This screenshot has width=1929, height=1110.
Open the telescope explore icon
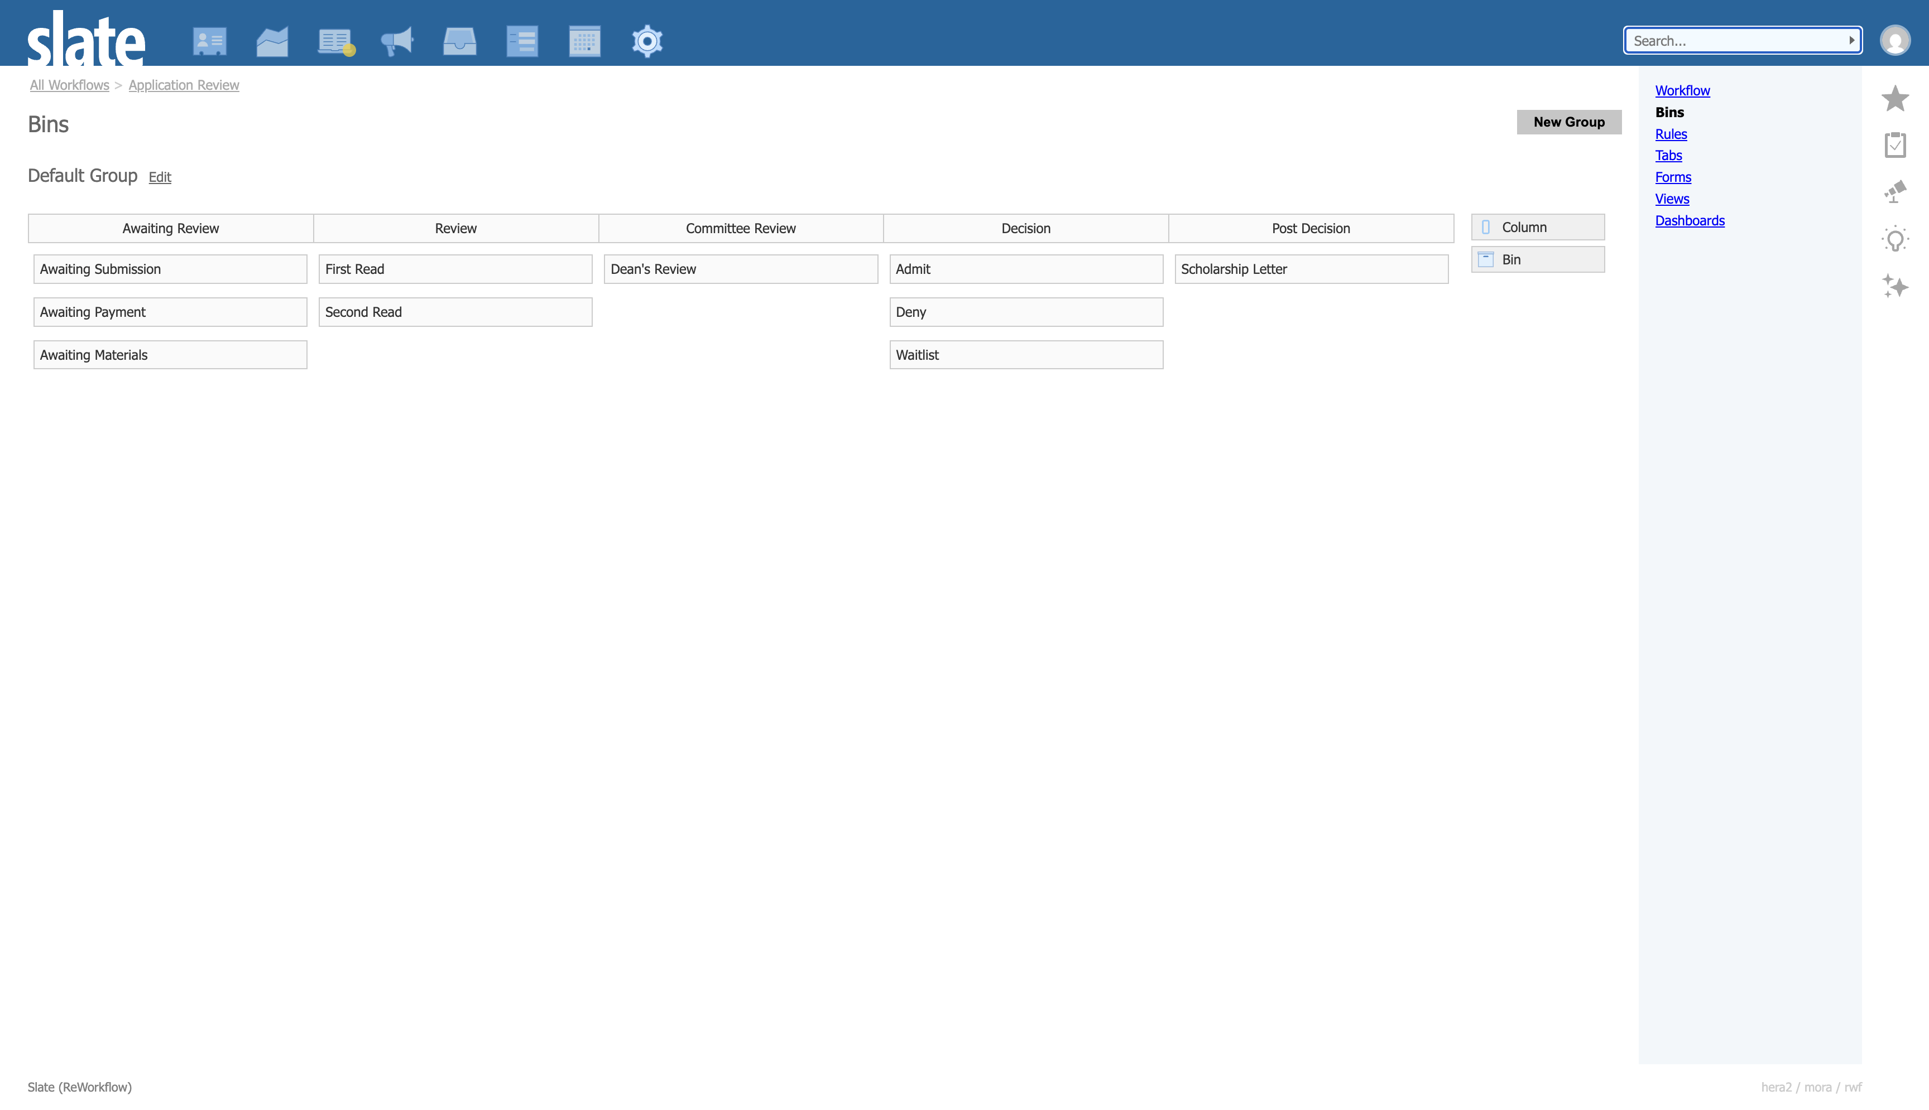tap(1895, 191)
